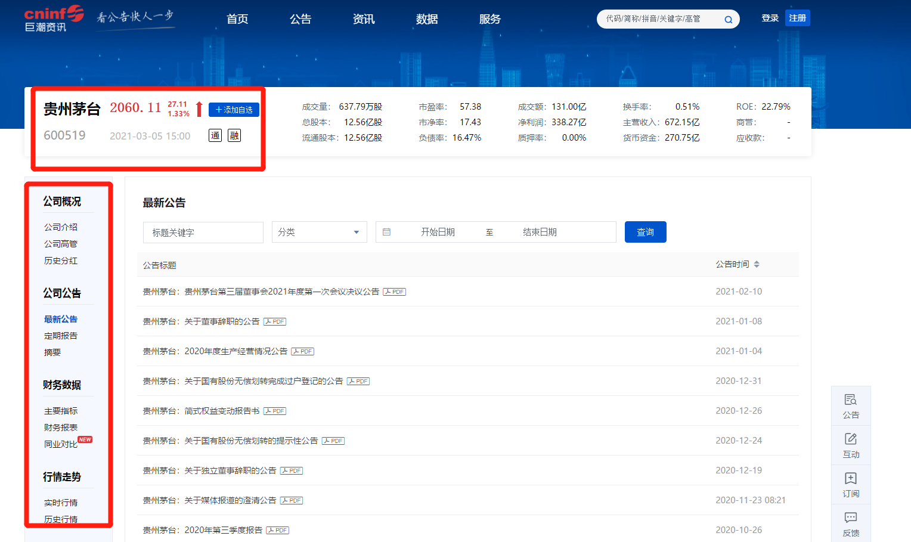Screen dimensions: 911x542
Task: Open PDF icon for 2020年度生产经营情况公告
Action: (302, 351)
